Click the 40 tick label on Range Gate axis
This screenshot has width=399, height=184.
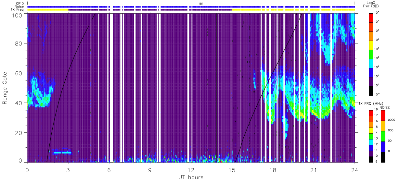click(x=19, y=103)
